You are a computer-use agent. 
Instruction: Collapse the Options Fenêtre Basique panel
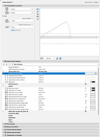click(x=3, y=61)
